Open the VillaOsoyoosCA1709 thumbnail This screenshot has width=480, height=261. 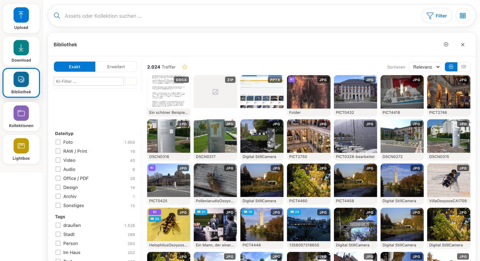(x=449, y=180)
